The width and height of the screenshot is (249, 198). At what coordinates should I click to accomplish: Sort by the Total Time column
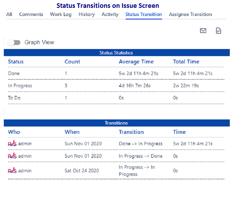pyautogui.click(x=186, y=61)
